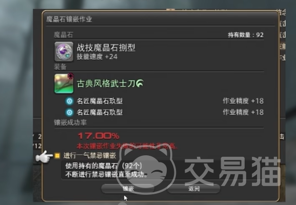
Task: Click the 技能速度 +24 stat text
Action: (97, 56)
